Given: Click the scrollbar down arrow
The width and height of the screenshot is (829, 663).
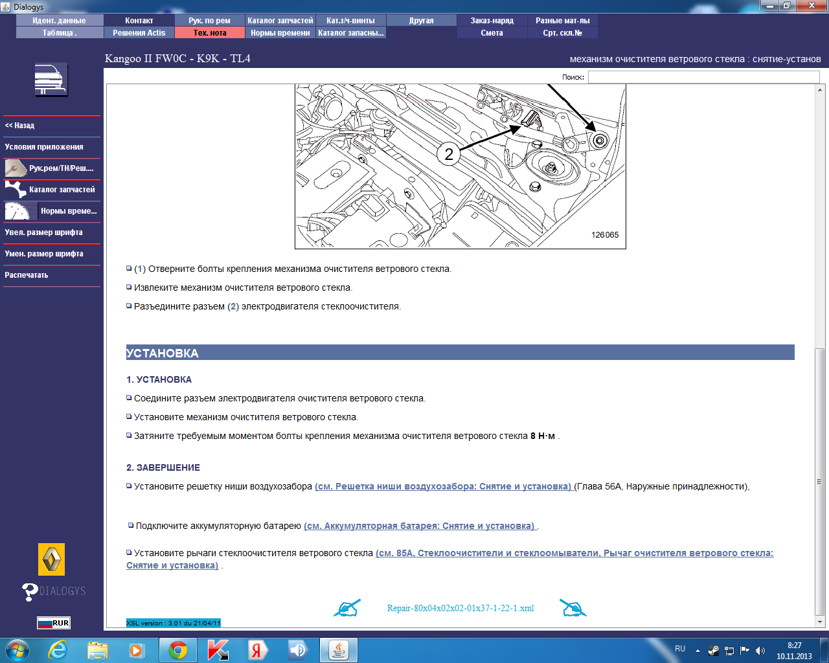Looking at the screenshot, I should 820,623.
